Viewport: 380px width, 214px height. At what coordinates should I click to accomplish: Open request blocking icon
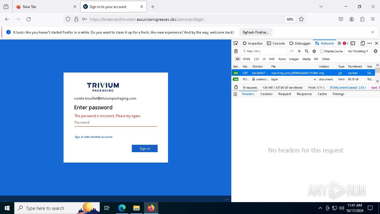[314, 51]
